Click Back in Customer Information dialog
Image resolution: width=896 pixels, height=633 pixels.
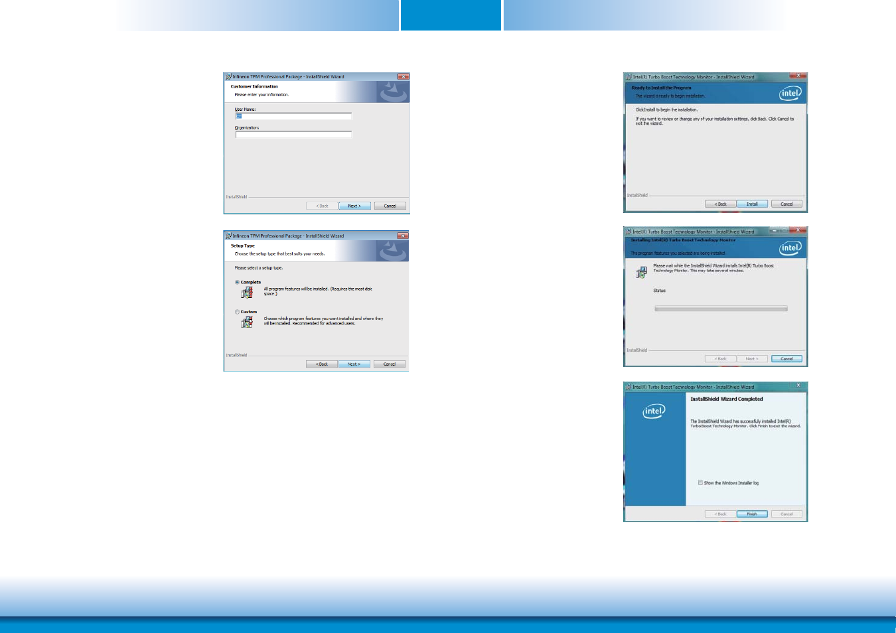[x=322, y=206]
